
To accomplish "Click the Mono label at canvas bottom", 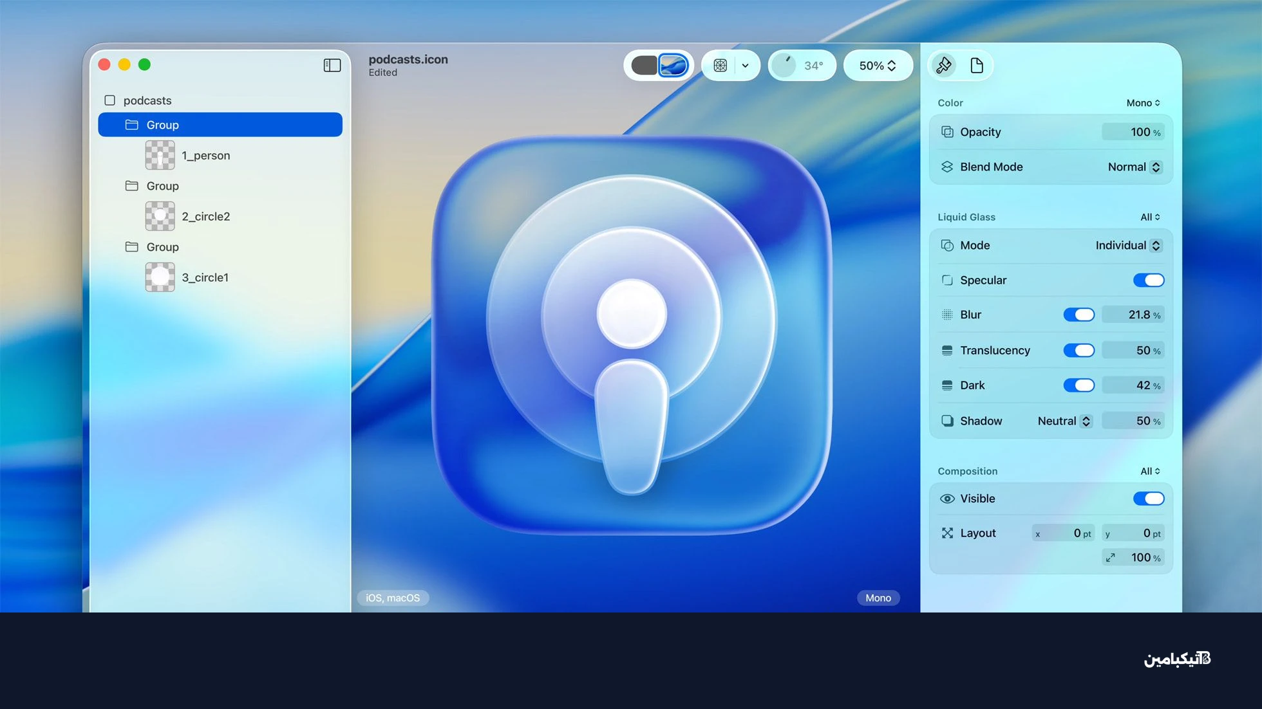I will pos(878,598).
